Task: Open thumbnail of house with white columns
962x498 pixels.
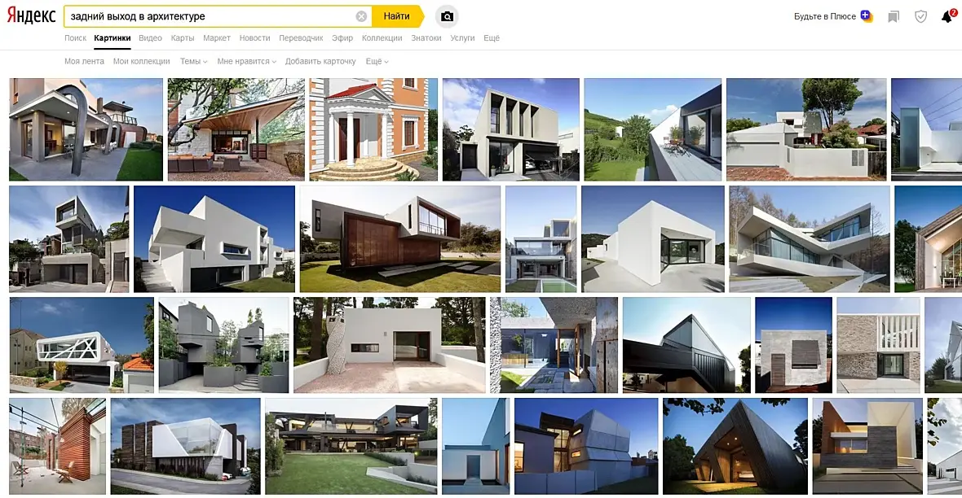Action: point(373,129)
